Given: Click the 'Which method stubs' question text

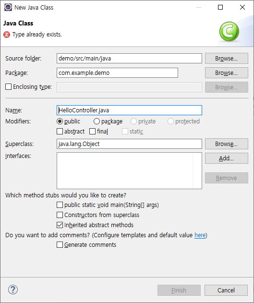Looking at the screenshot, I should point(66,195).
